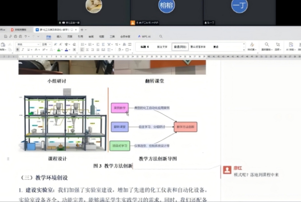Click the decrease indent icon
Image resolution: width=301 pixels, height=202 pixels.
coord(98,44)
